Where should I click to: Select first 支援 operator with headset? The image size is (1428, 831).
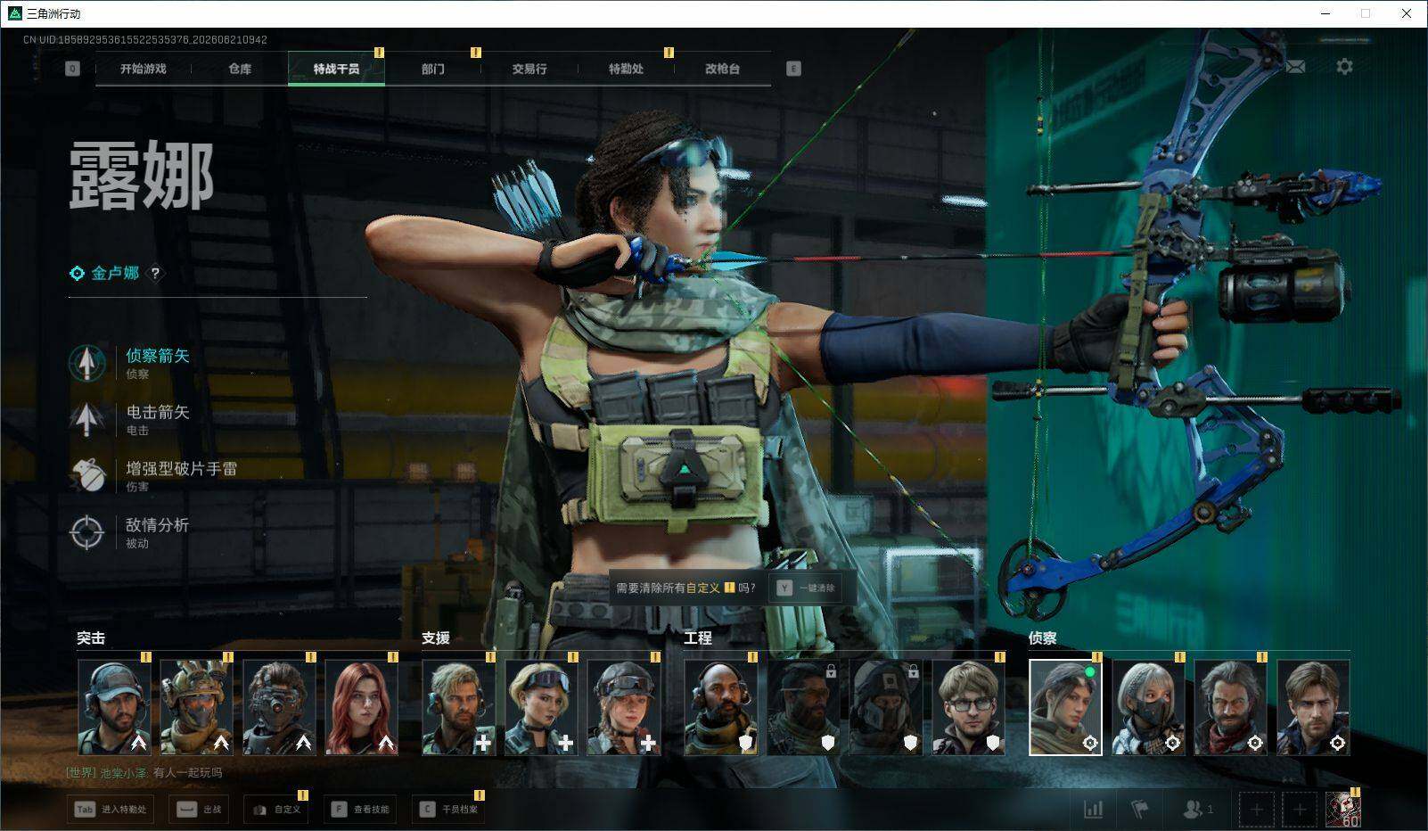(459, 707)
